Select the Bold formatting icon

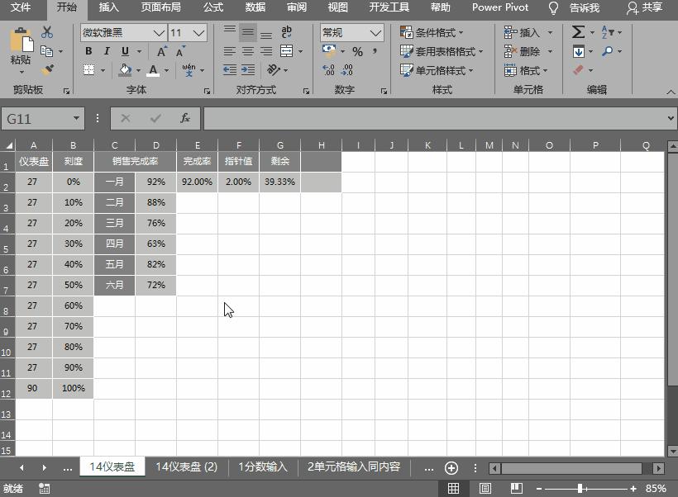coord(88,50)
